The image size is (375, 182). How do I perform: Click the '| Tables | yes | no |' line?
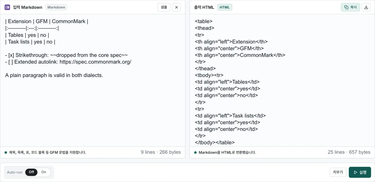pos(27,35)
